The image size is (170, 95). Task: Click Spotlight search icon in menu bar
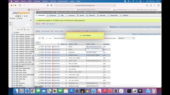pos(137,1)
